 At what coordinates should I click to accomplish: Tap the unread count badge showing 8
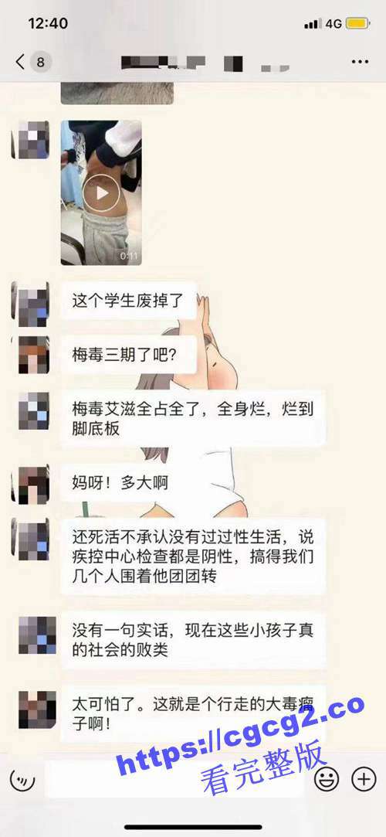click(40, 62)
